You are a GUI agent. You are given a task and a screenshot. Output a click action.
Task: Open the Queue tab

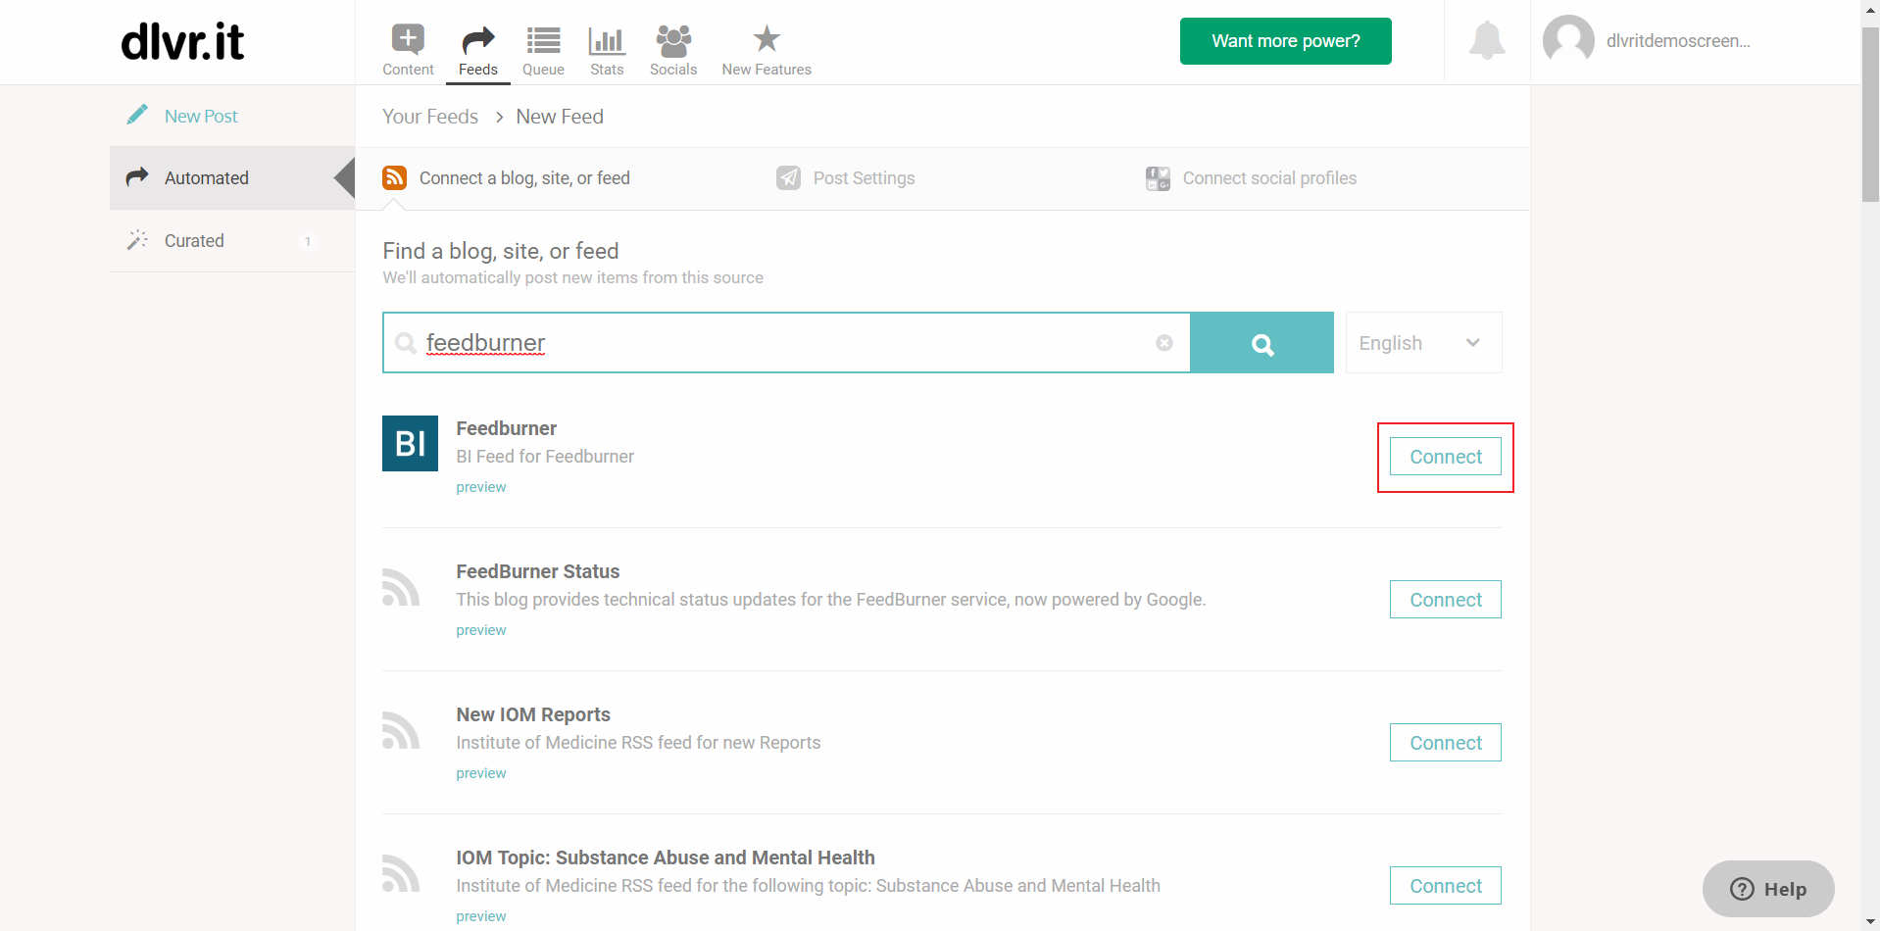click(x=543, y=51)
